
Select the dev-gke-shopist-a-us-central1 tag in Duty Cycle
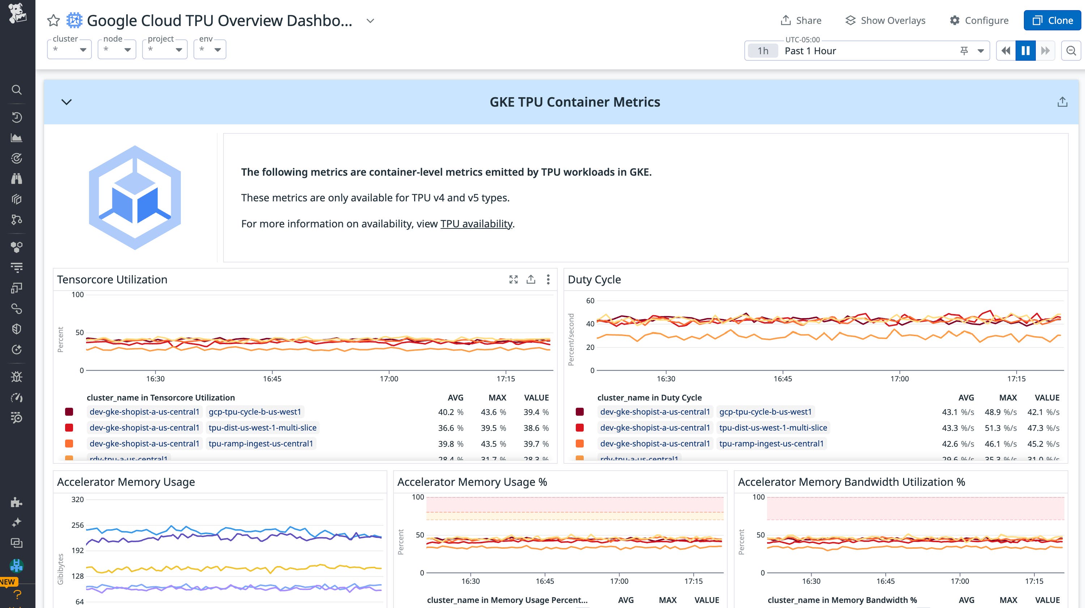(x=655, y=412)
